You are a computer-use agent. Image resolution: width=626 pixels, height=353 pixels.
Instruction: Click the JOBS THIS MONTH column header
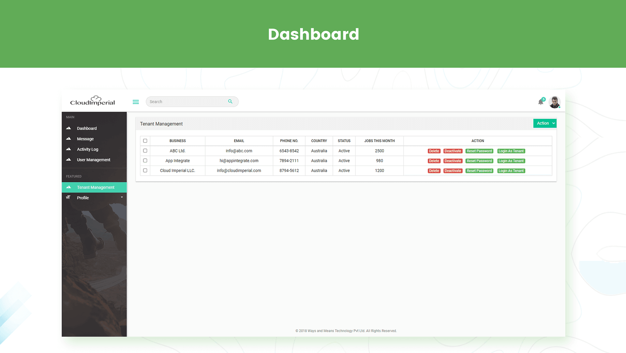tap(380, 141)
